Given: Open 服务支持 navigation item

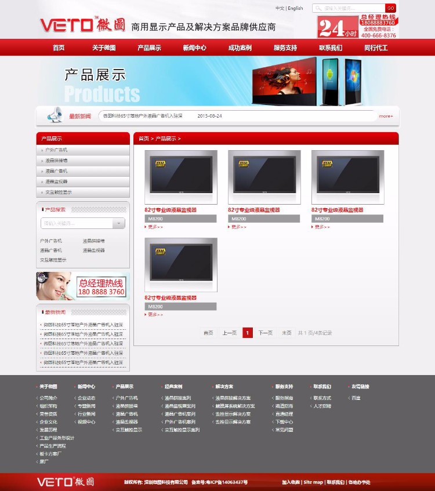Looking at the screenshot, I should coord(285,48).
